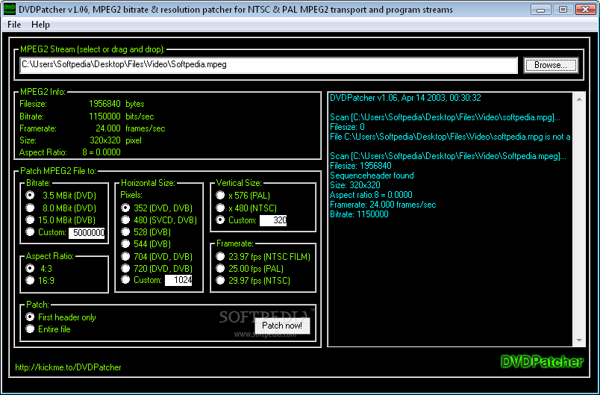Screen dimensions: 600x395
Task: Maximize the DVDPatcher window
Action: point(563,10)
